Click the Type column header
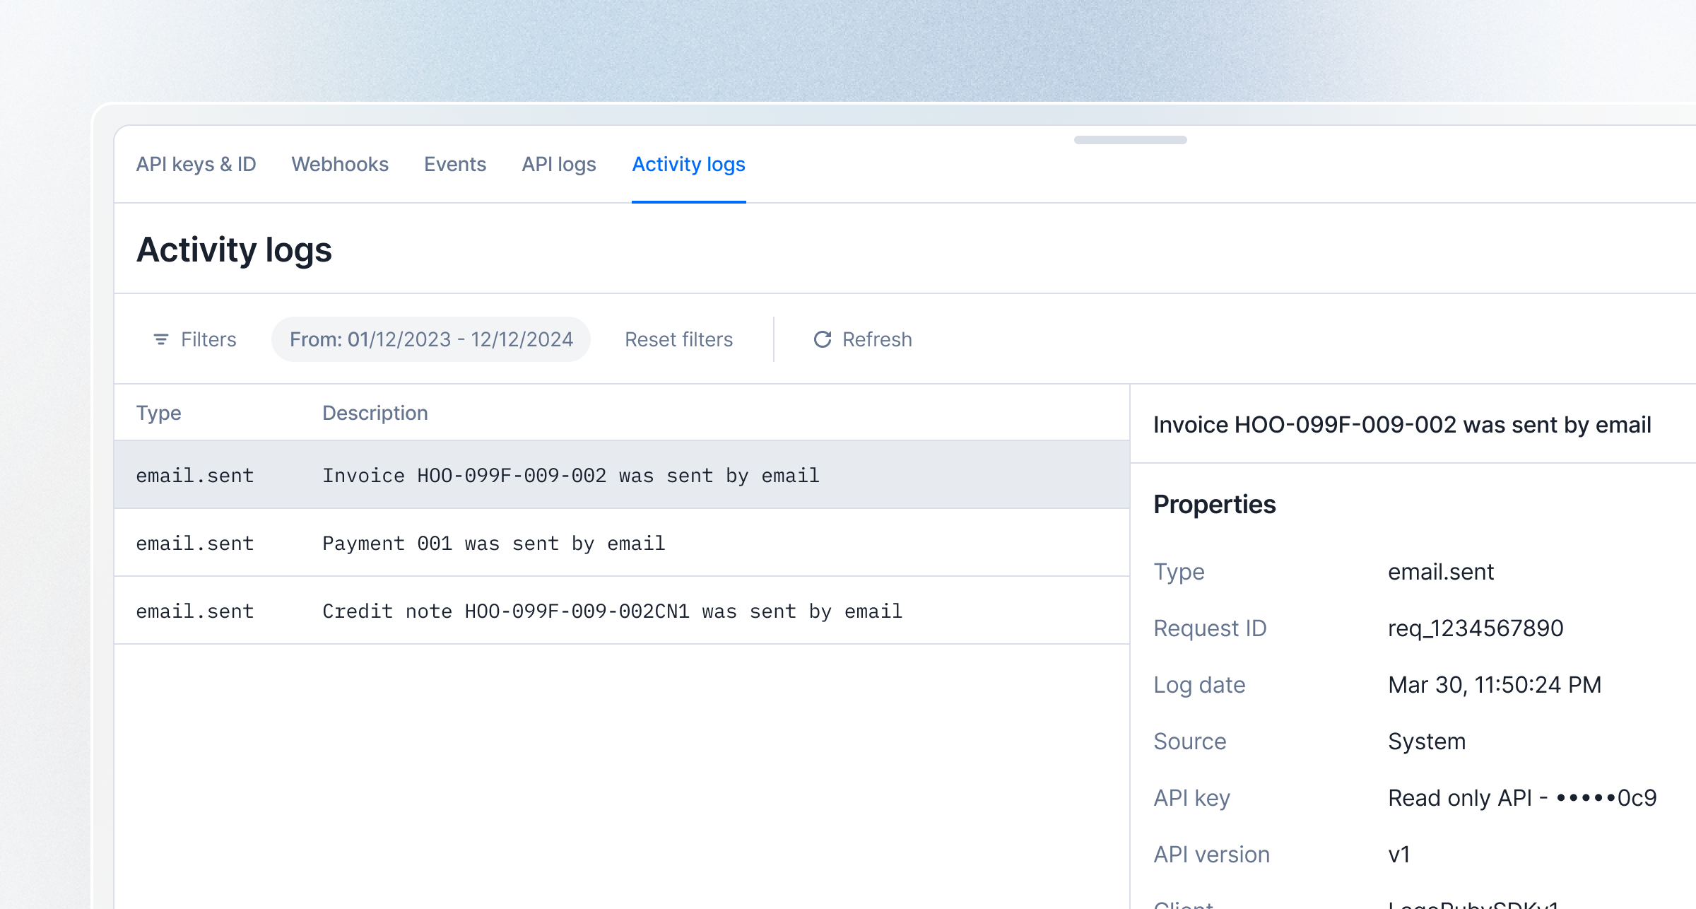This screenshot has width=1696, height=909. pyautogui.click(x=159, y=414)
